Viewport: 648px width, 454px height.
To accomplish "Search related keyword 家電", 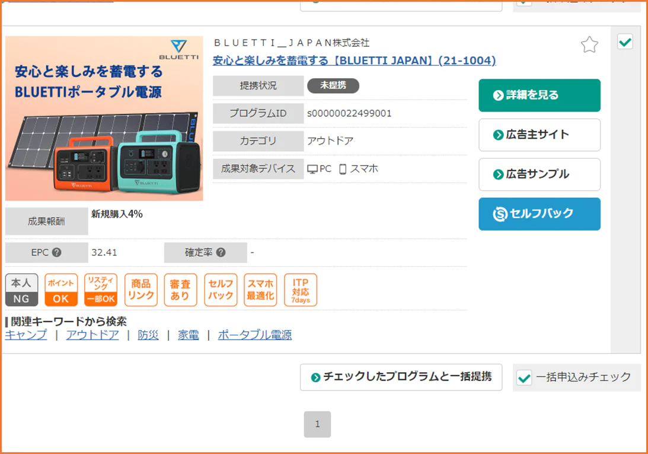I will (188, 335).
